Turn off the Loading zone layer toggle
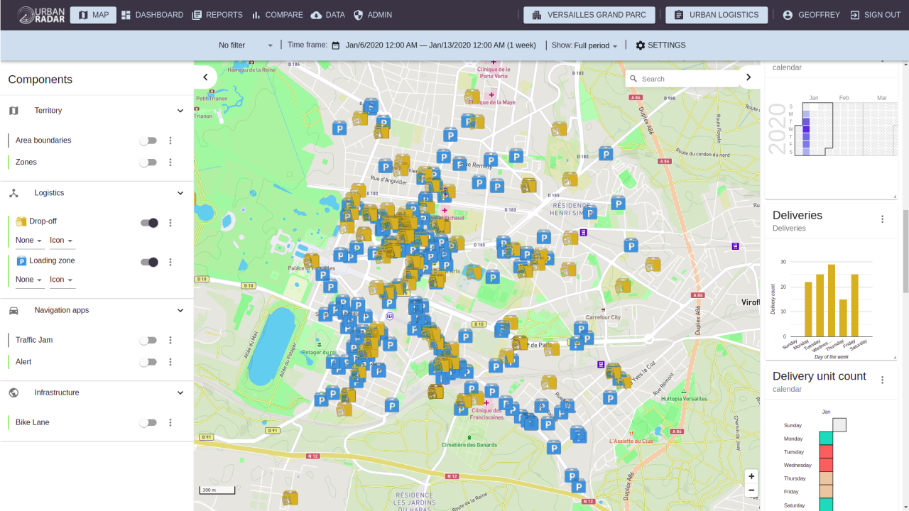Image resolution: width=909 pixels, height=511 pixels. (149, 262)
